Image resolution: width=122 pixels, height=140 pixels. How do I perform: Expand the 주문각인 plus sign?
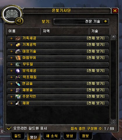point(11,97)
